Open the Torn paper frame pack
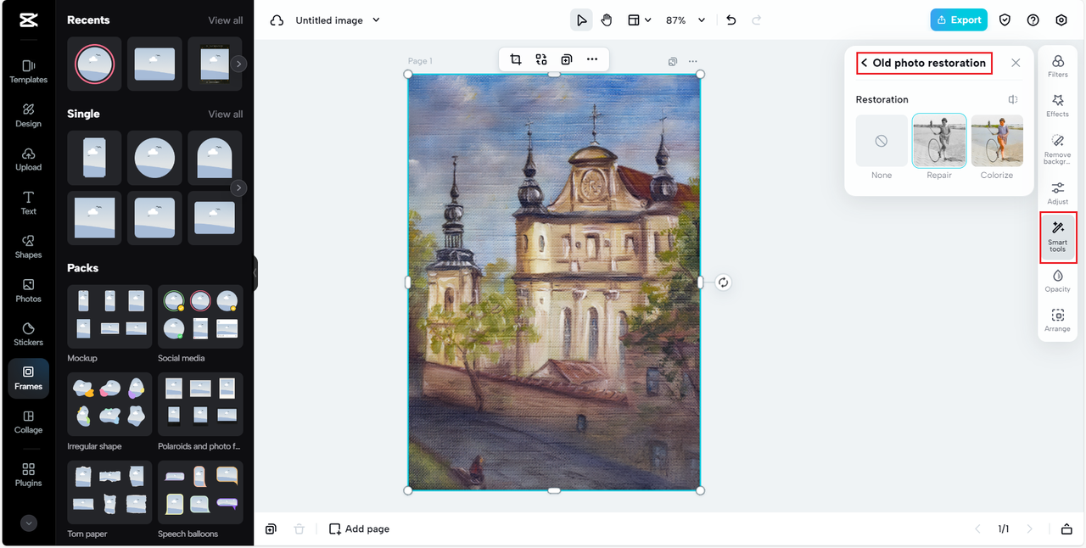 [109, 492]
